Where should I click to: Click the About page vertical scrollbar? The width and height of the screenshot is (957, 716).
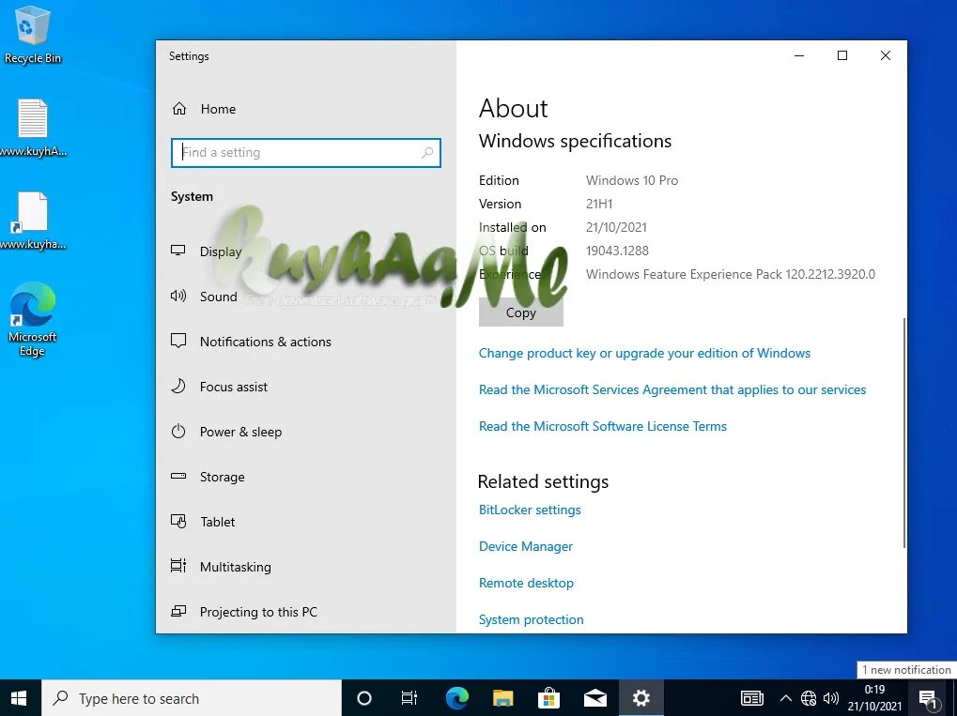(903, 432)
